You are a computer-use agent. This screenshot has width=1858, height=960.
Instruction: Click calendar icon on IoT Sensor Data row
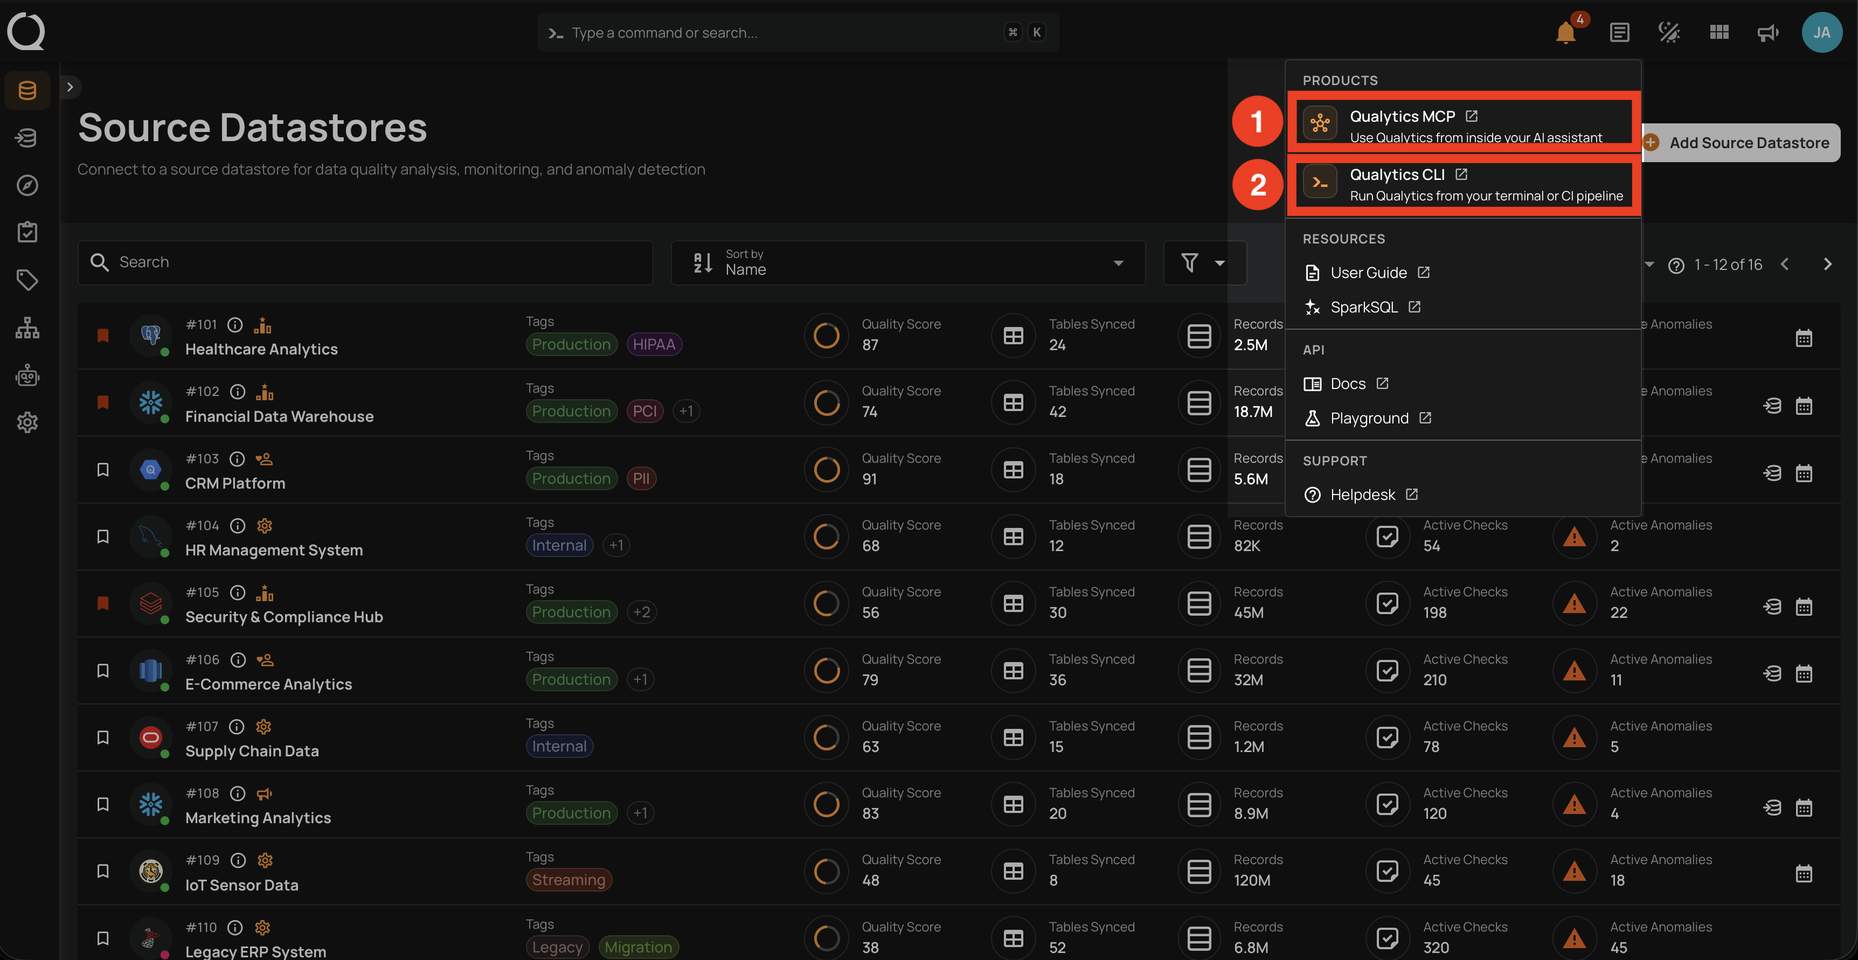pyautogui.click(x=1803, y=874)
